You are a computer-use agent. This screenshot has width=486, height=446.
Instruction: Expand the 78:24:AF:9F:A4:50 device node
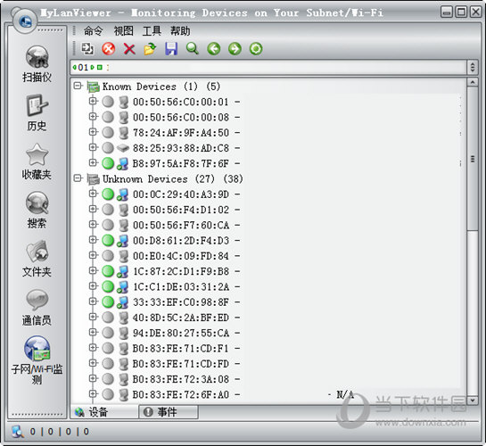[93, 132]
